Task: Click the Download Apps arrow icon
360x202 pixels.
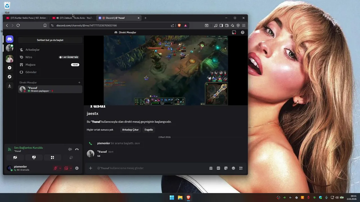Action: pyautogui.click(x=10, y=86)
